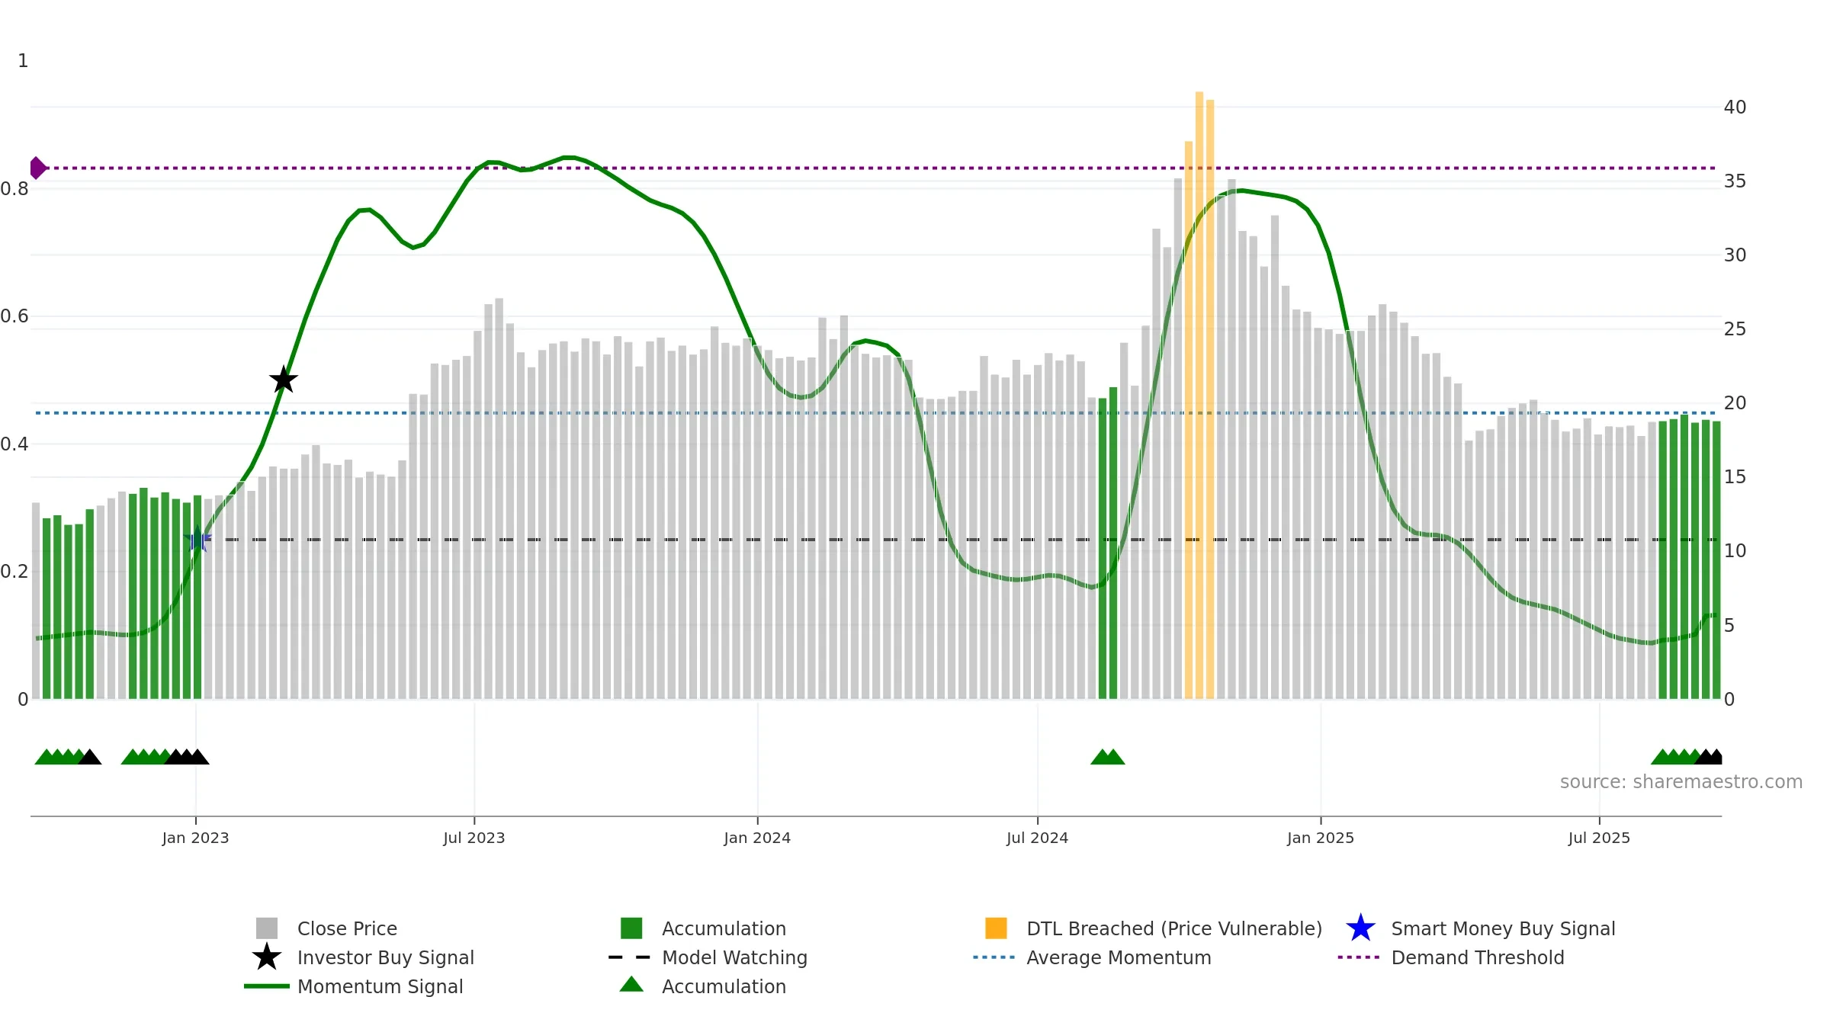Screen dimensions: 1830x1029
Task: Click the purple diamond Demand Threshold marker
Action: [37, 168]
